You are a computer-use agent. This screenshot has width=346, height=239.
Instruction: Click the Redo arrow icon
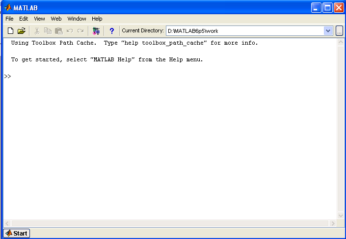coord(80,31)
